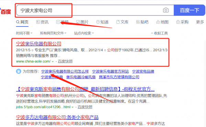Focus the search box containing 宁波大家电公司

[x=95, y=10]
